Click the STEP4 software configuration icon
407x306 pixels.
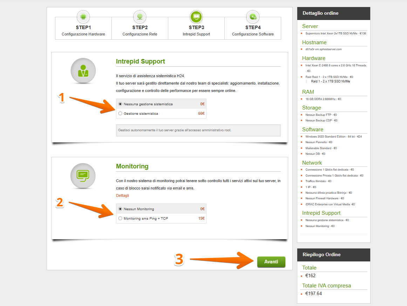point(252,16)
